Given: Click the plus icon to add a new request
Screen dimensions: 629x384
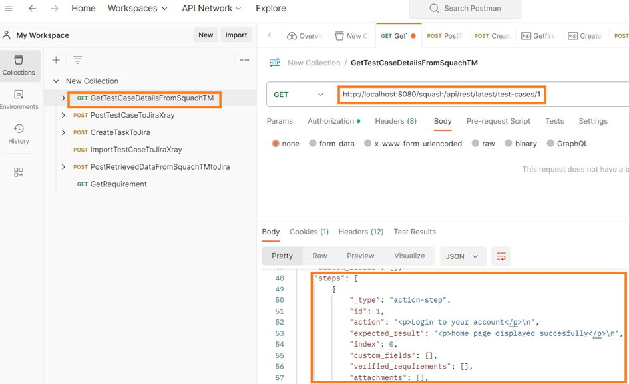Looking at the screenshot, I should tap(56, 60).
